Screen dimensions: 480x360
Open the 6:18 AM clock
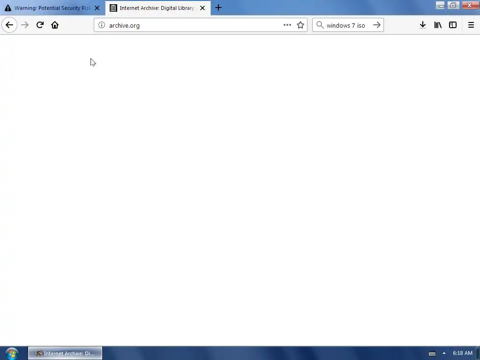(463, 353)
